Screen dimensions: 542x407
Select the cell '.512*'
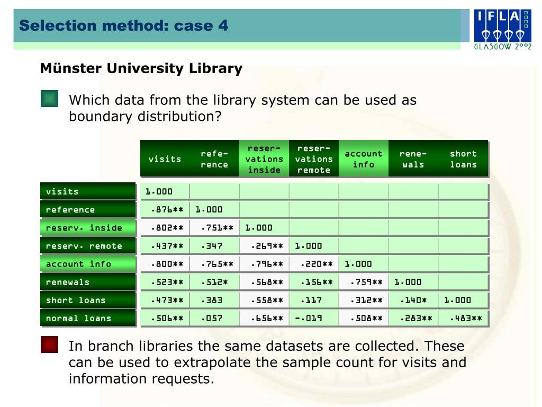click(x=214, y=282)
